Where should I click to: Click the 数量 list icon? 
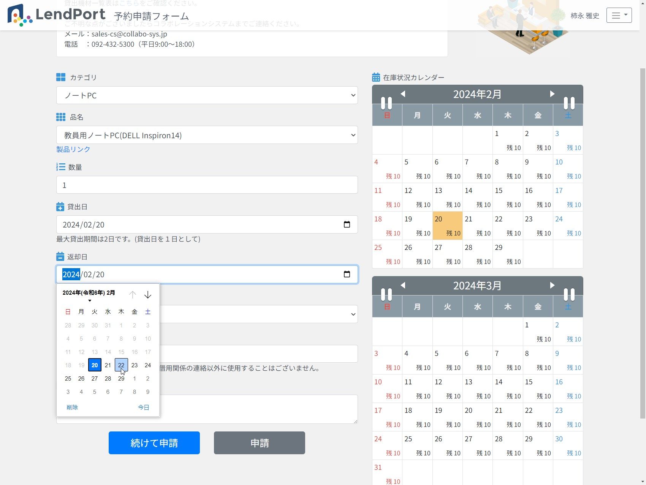[x=61, y=167]
